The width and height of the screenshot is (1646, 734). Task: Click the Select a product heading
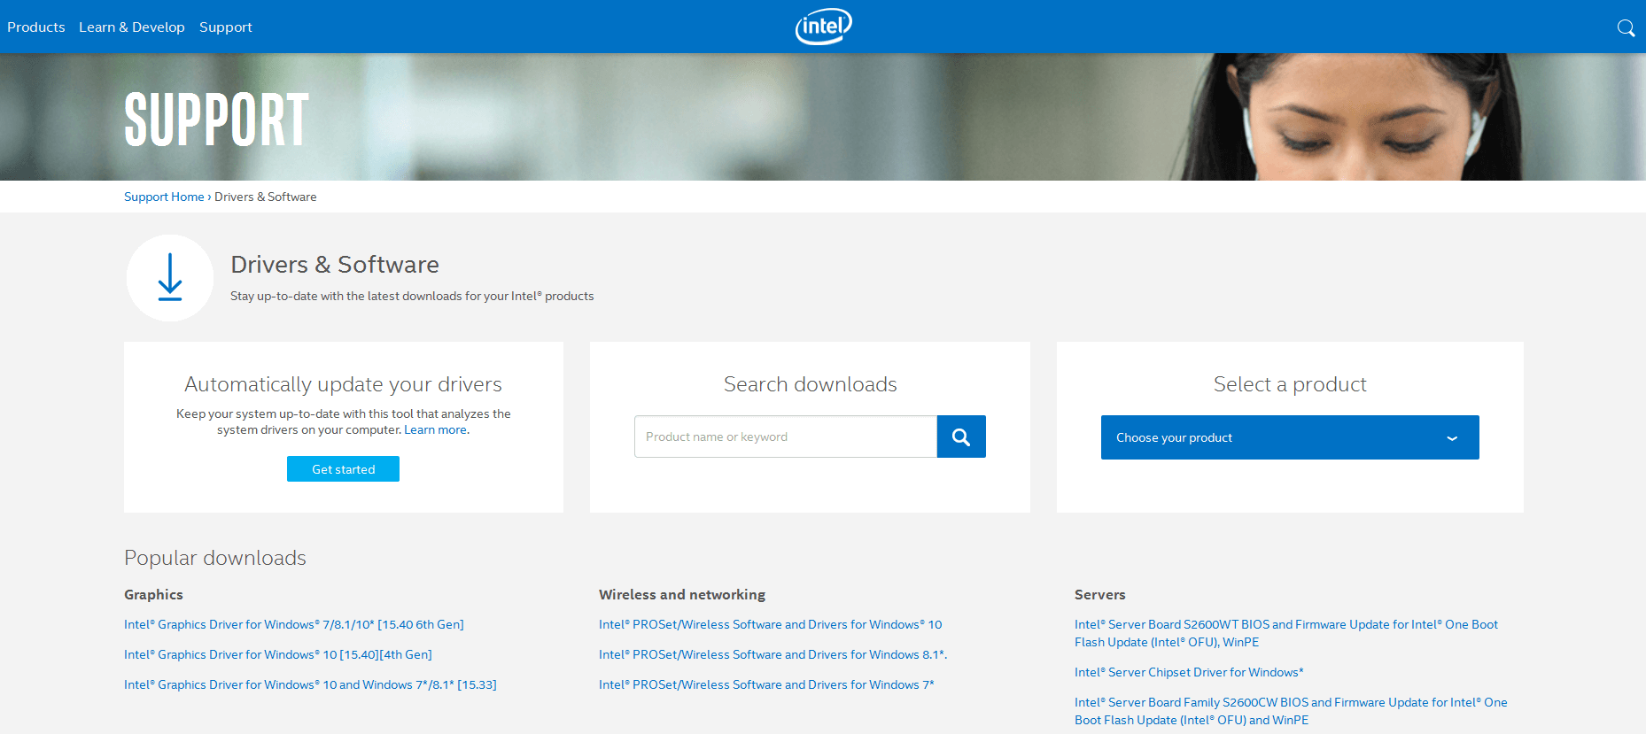(x=1290, y=384)
